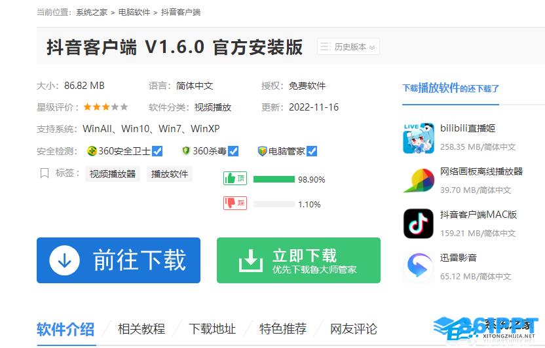Open the 网络画板离线播放器 colorful icon
The image size is (545, 348).
[419, 181]
